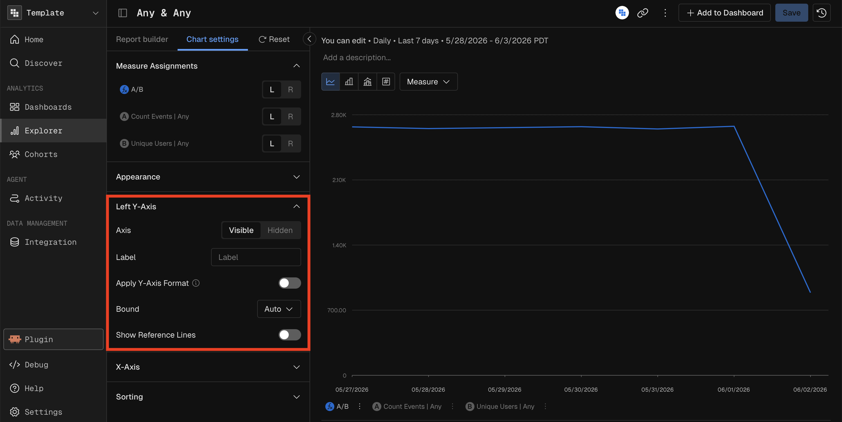Collapse Measure Assignments section
The width and height of the screenshot is (842, 422).
click(296, 66)
